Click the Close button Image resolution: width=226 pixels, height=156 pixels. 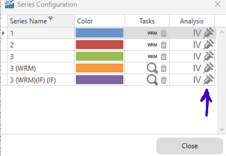pyautogui.click(x=190, y=146)
